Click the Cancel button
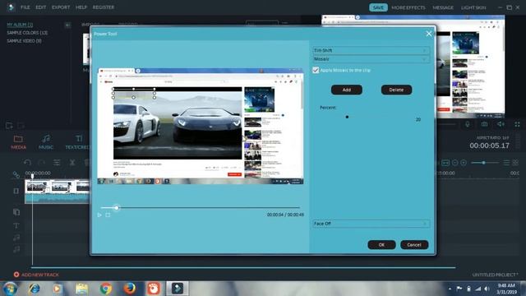Screen dimensions: 526x296 (414, 245)
